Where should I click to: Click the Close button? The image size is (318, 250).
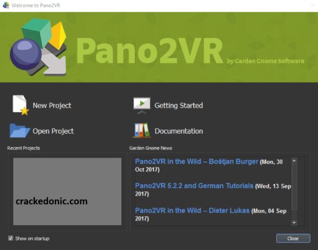tap(293, 239)
